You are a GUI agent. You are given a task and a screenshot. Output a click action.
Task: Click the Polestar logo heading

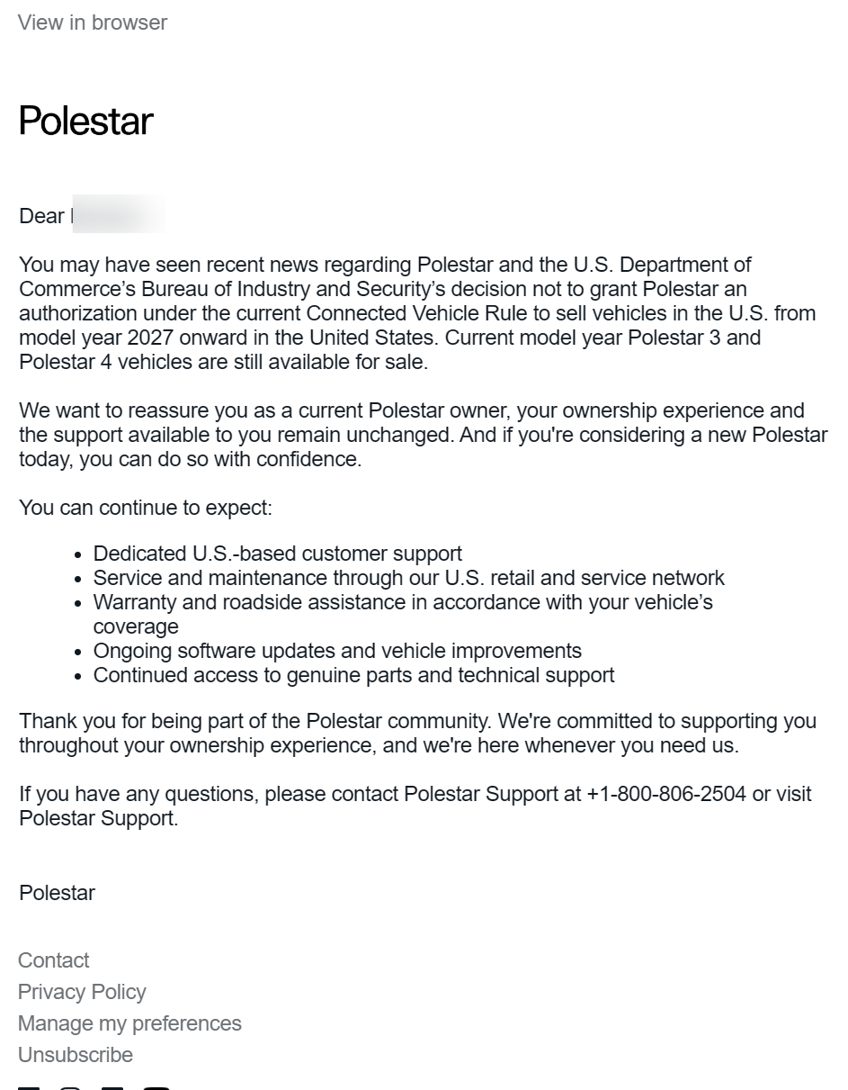[x=85, y=122]
